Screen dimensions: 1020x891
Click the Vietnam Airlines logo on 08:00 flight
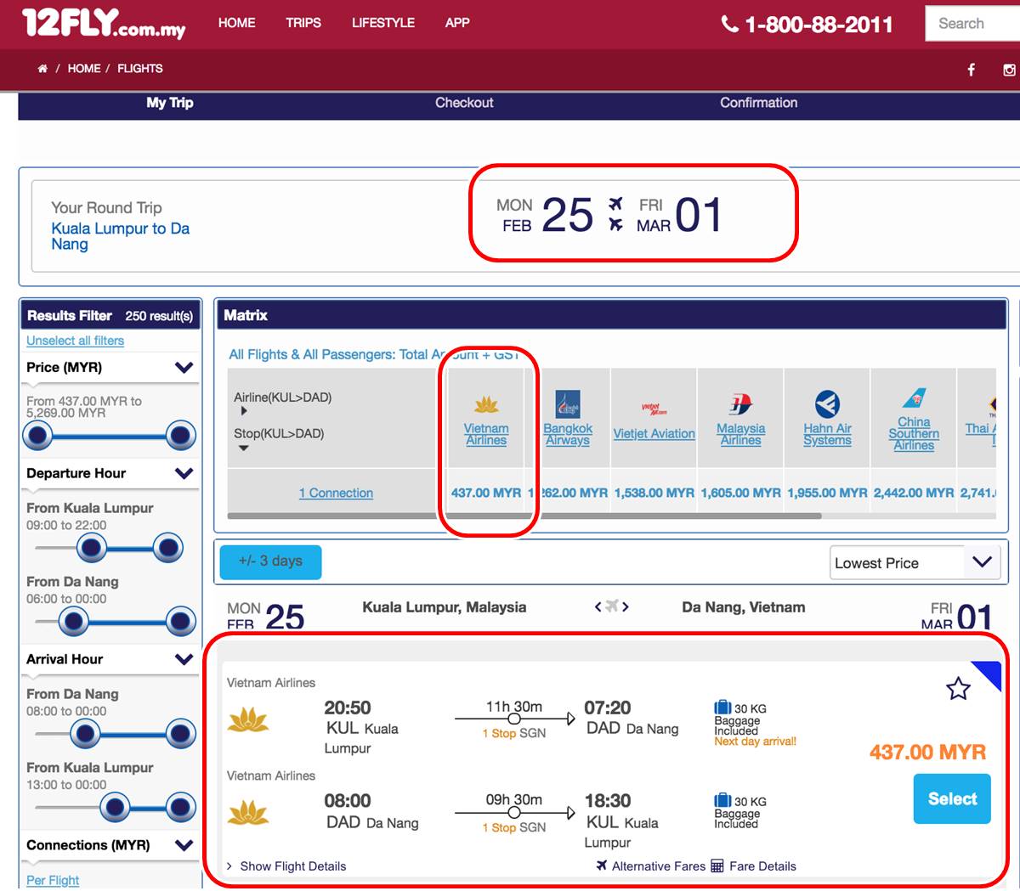coord(248,814)
